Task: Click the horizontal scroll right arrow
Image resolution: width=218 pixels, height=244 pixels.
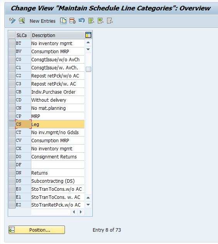Action: [x=81, y=212]
